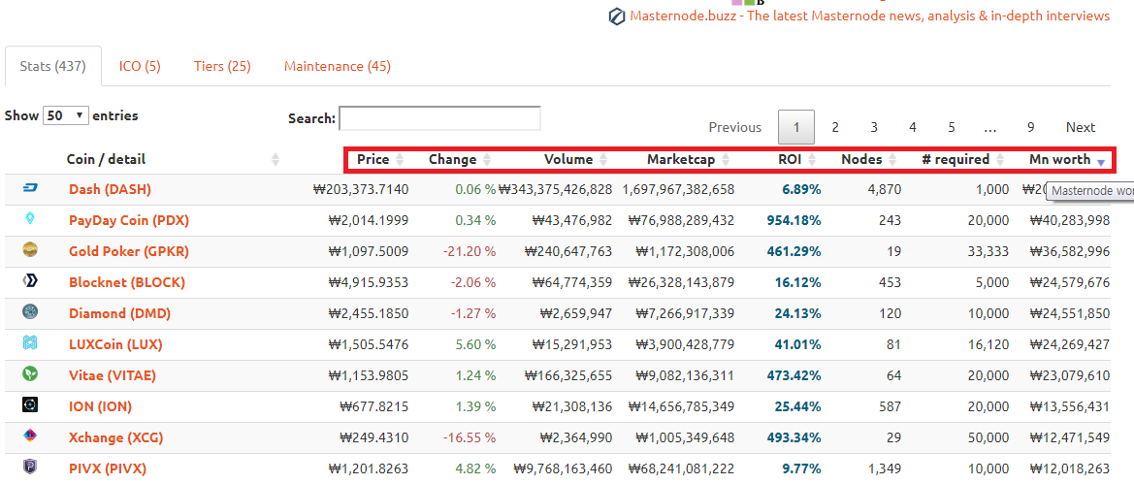Sort table by ROI column
Screen dimensions: 1134x484
(789, 159)
